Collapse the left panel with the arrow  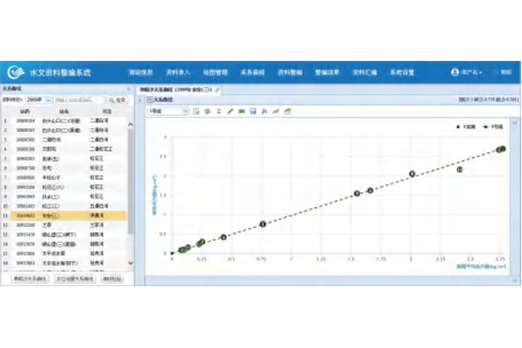(129, 90)
